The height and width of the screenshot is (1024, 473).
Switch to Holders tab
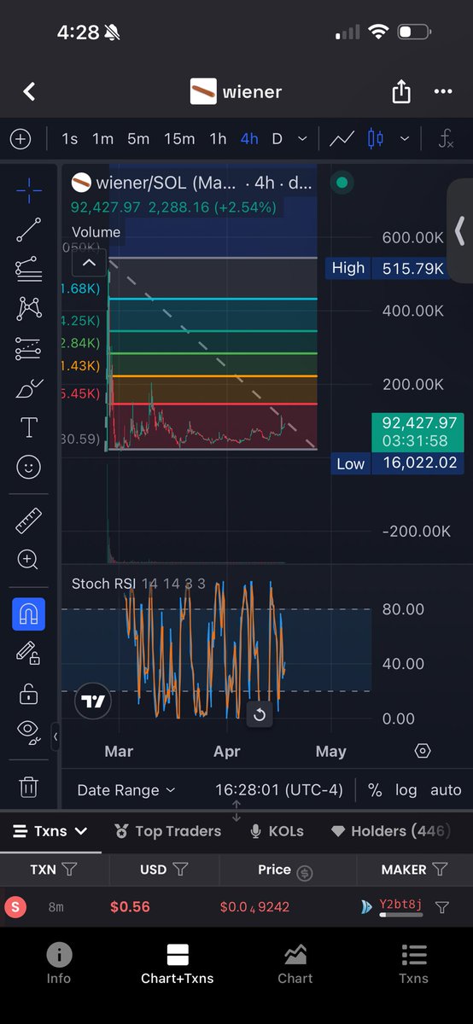pos(390,831)
